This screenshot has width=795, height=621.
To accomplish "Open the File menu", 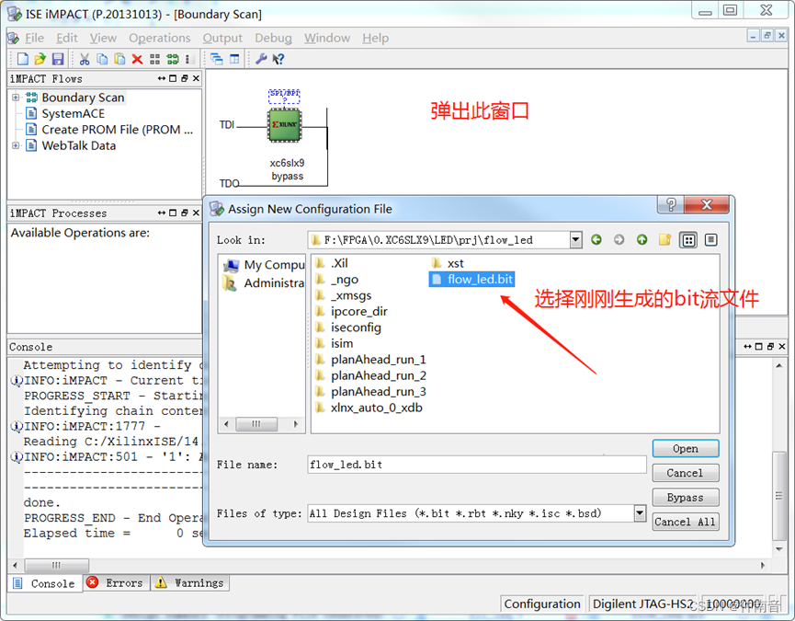I will [34, 38].
